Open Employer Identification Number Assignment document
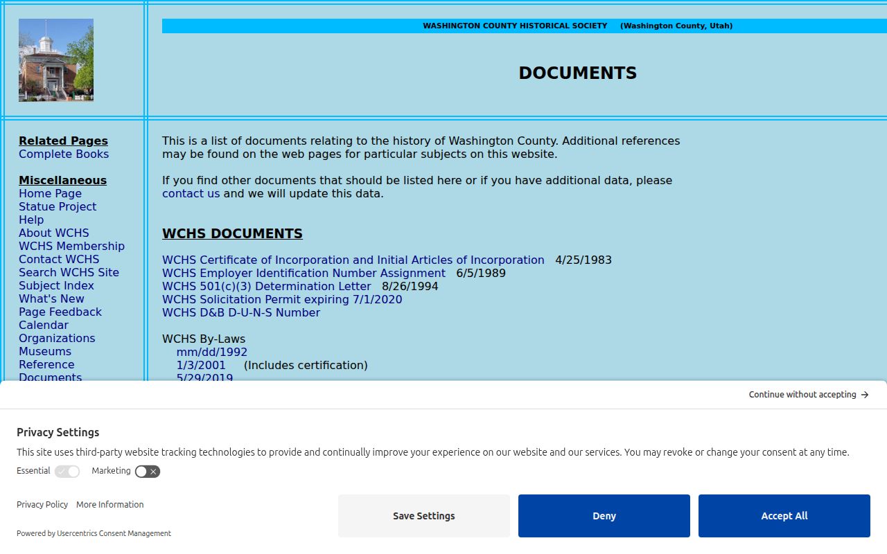Viewport: 887px width, 554px height. (304, 274)
